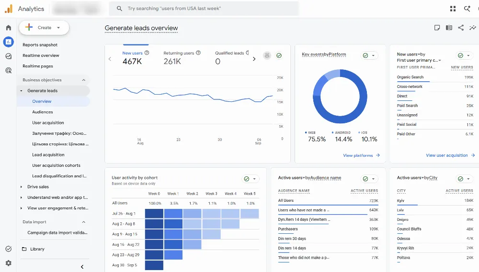Open the Home icon in left rail
The width and height of the screenshot is (479, 272).
(9, 28)
